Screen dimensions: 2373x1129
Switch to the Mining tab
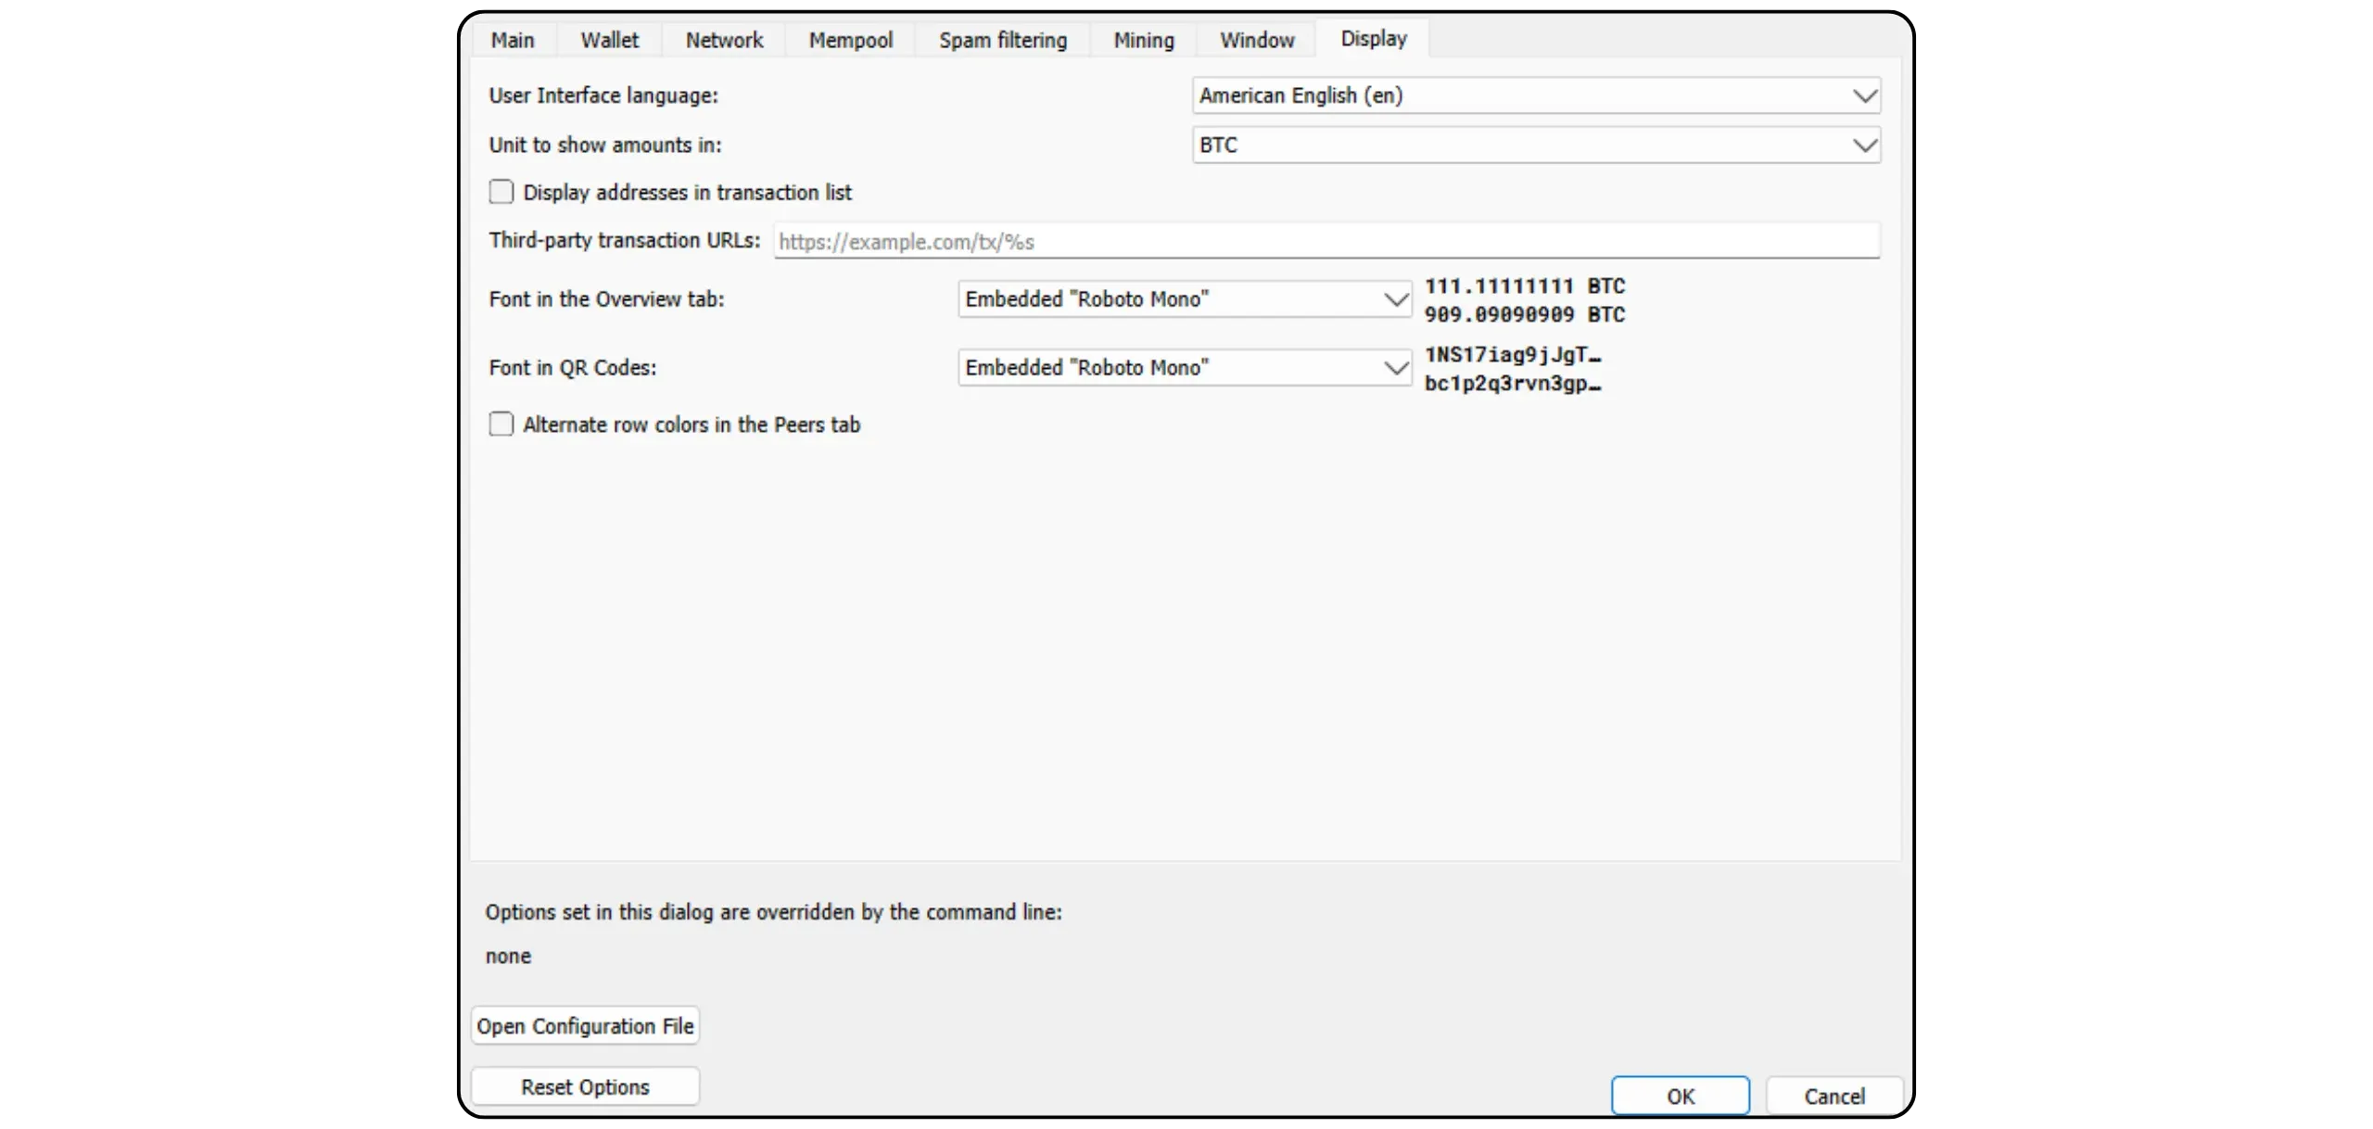tap(1143, 40)
